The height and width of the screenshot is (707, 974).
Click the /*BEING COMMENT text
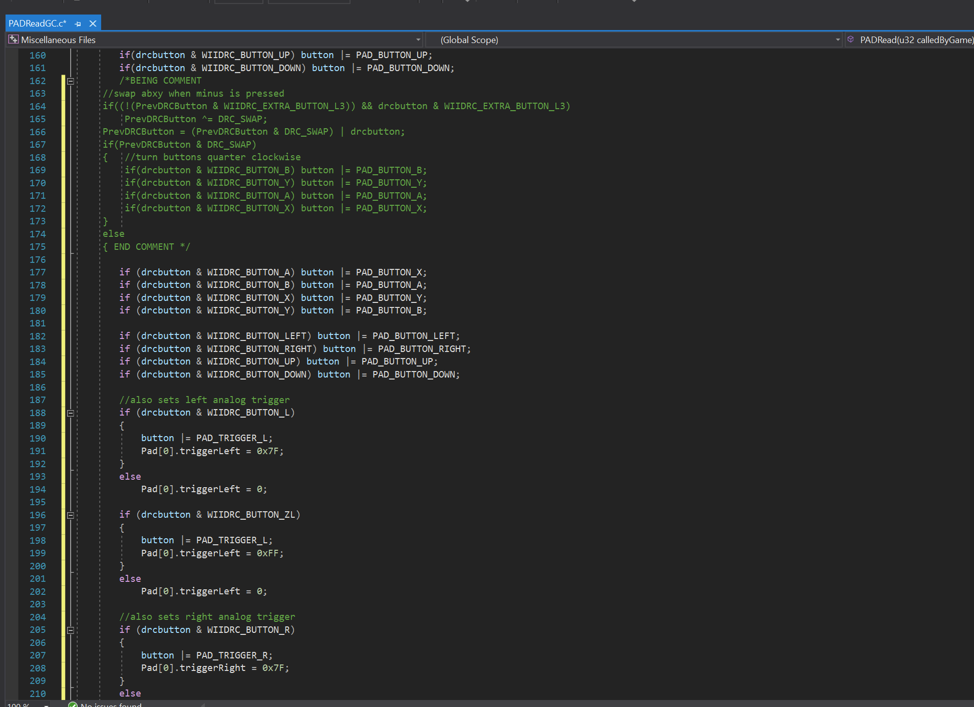160,81
